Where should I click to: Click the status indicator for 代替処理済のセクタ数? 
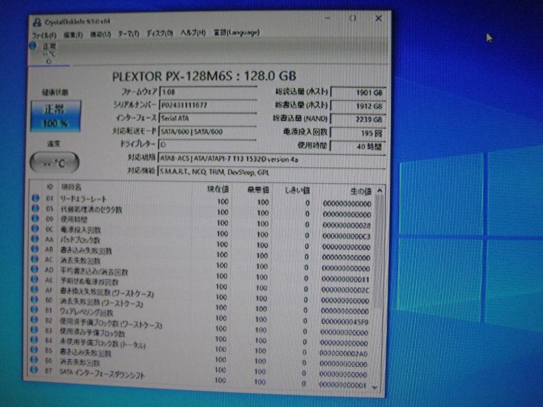(35, 210)
